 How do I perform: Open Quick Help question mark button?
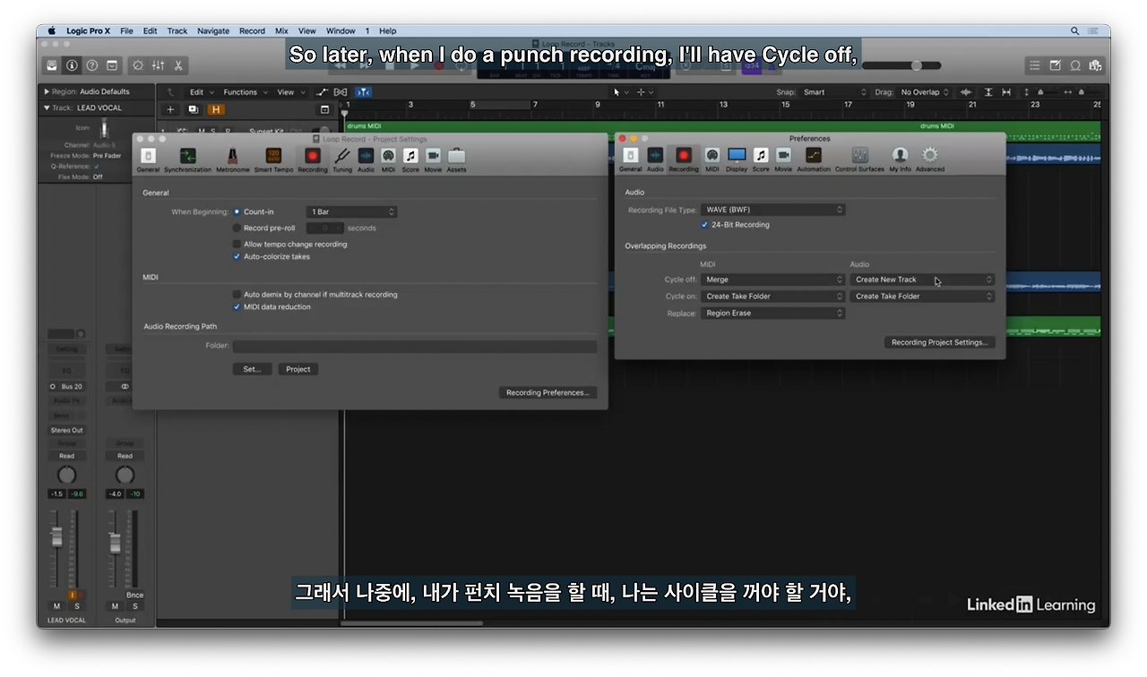coord(91,65)
